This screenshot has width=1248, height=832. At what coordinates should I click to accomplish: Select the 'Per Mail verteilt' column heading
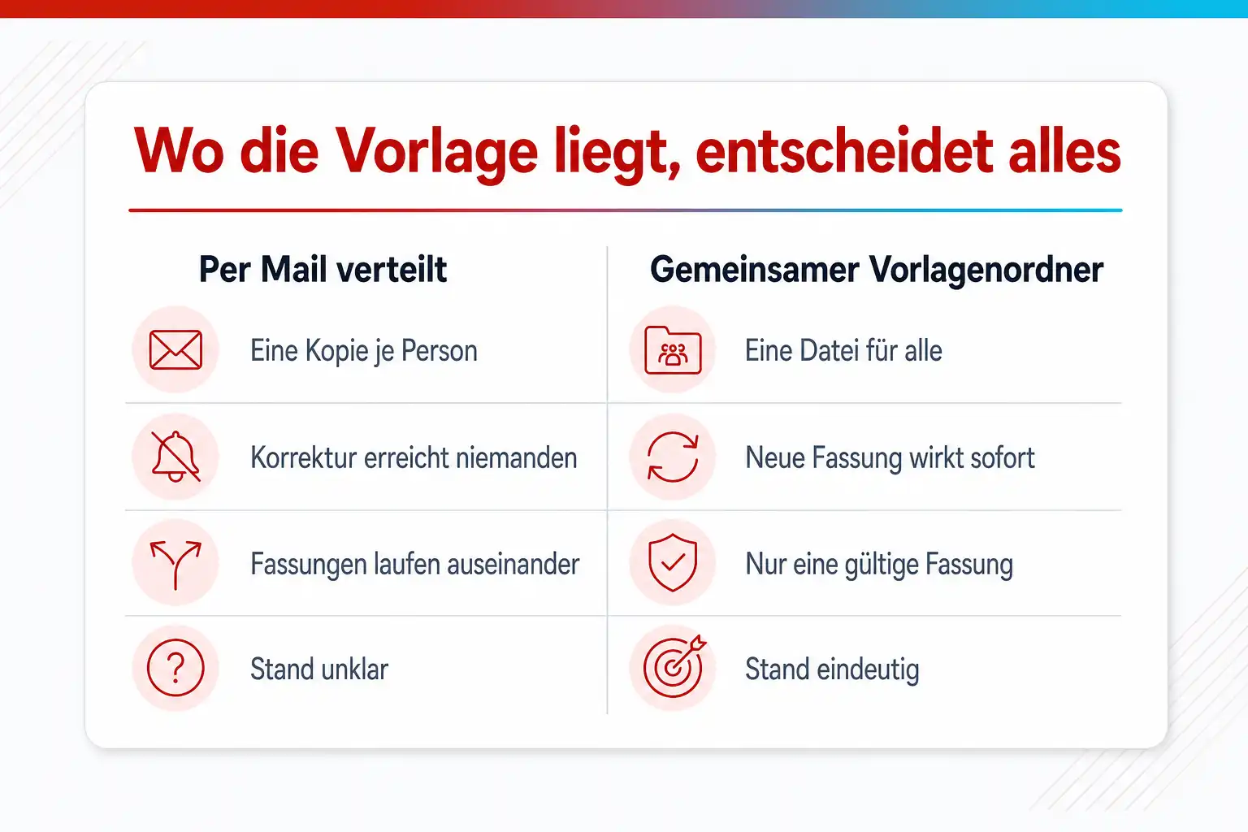[x=323, y=270]
